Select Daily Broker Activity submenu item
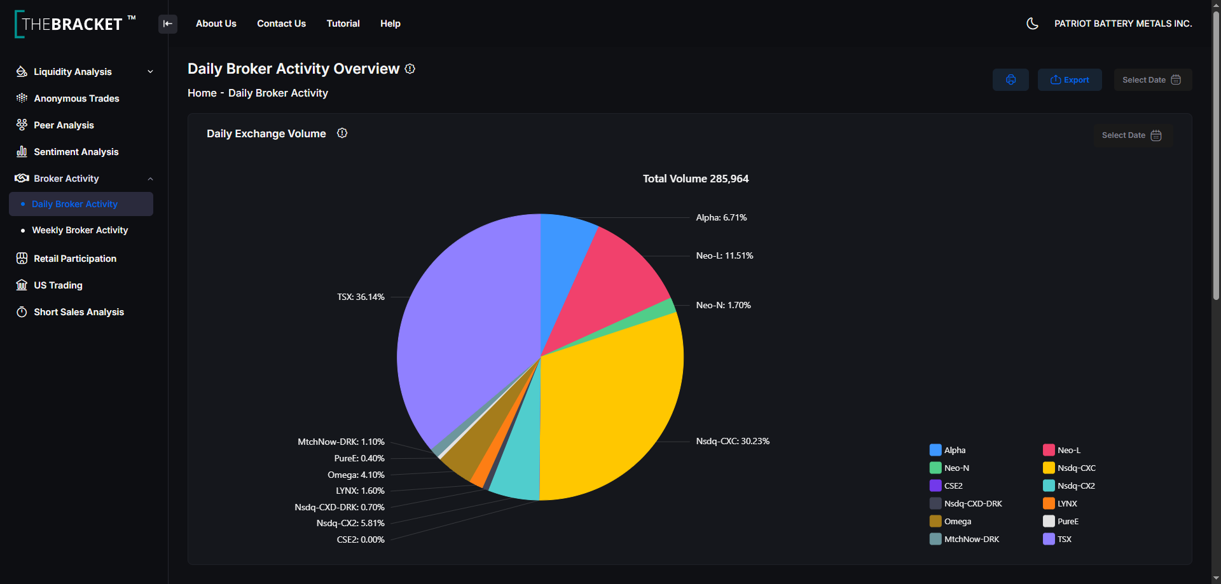The height and width of the screenshot is (584, 1221). [81, 204]
